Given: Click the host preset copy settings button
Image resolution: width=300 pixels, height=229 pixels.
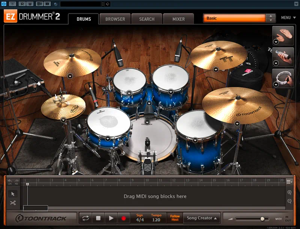Looking at the screenshot, I should click(x=47, y=4).
